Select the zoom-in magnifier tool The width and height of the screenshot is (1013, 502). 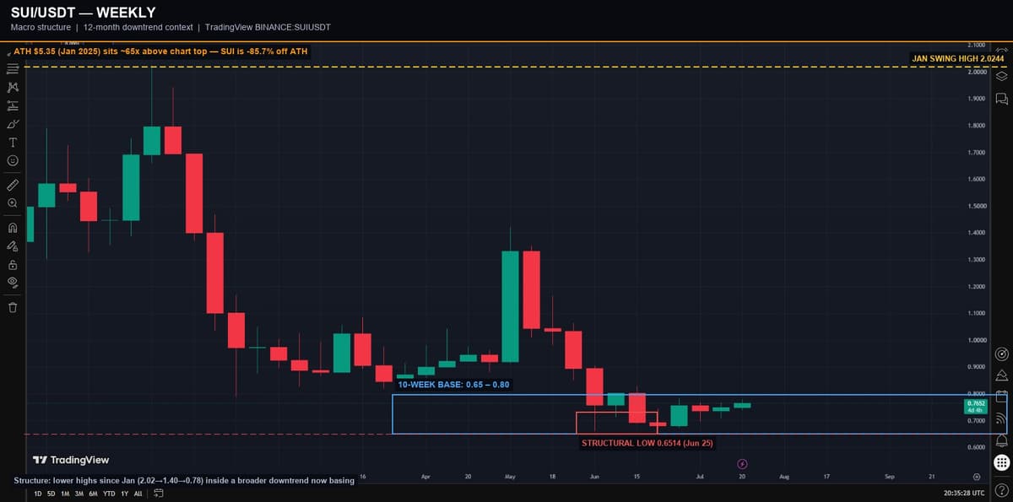[x=13, y=203]
